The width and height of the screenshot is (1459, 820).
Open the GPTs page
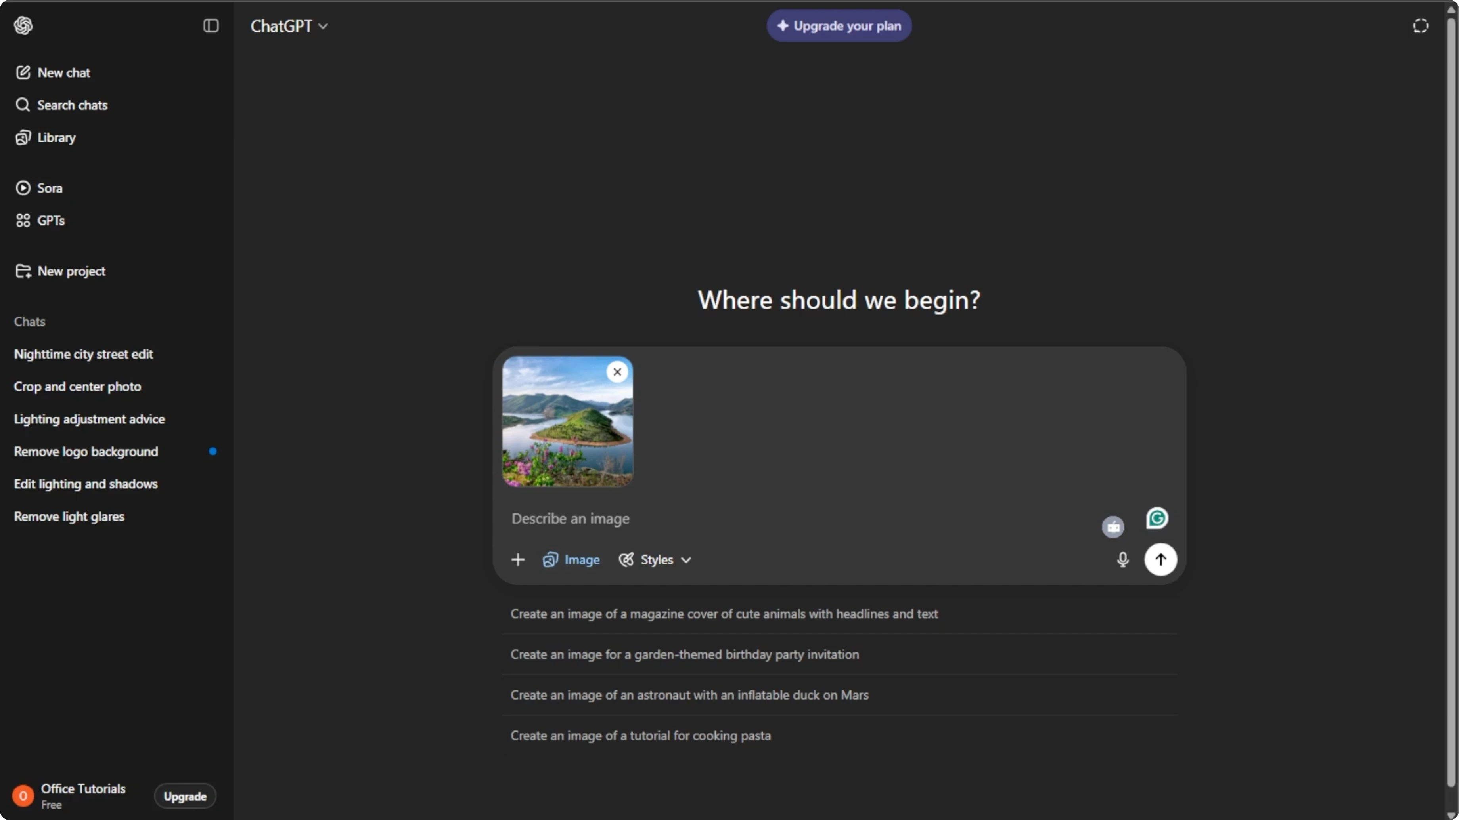tap(40, 221)
